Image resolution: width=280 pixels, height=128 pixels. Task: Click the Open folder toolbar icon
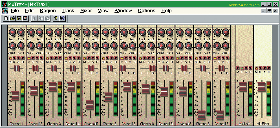[x=12, y=19]
